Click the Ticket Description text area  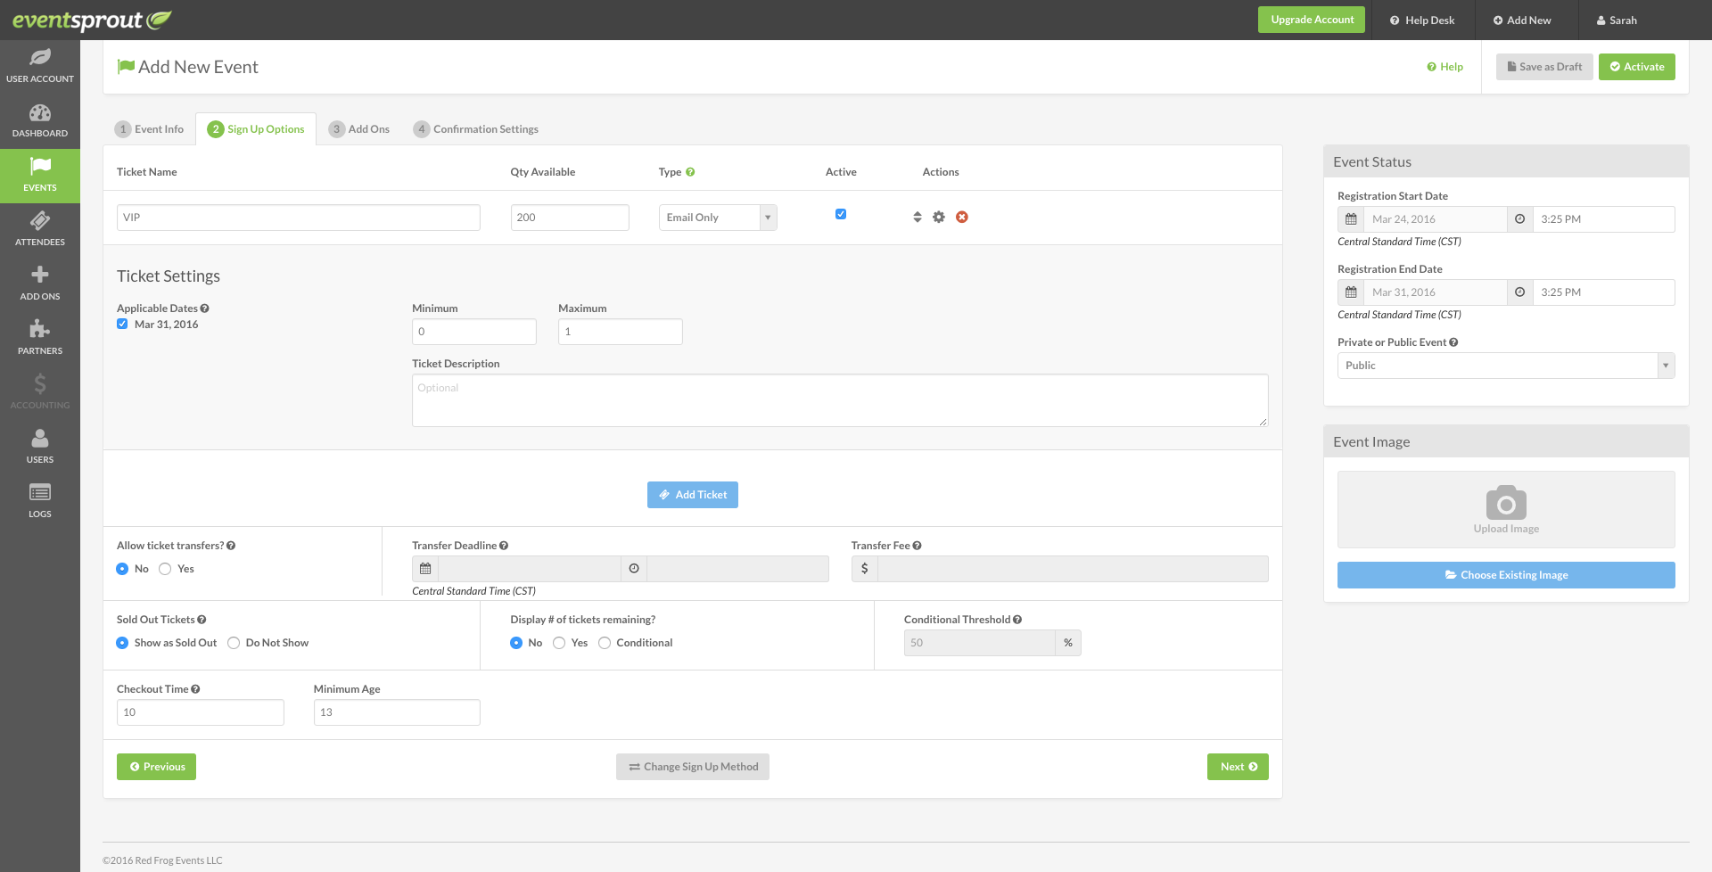[x=840, y=400]
